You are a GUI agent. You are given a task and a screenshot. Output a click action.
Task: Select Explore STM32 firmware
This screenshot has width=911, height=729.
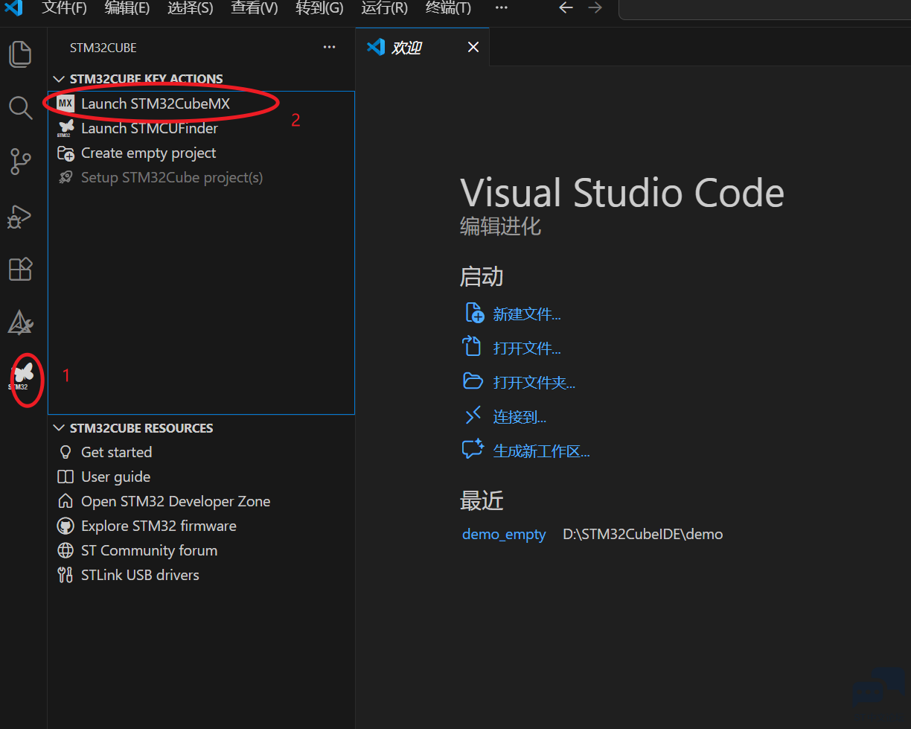point(201,526)
